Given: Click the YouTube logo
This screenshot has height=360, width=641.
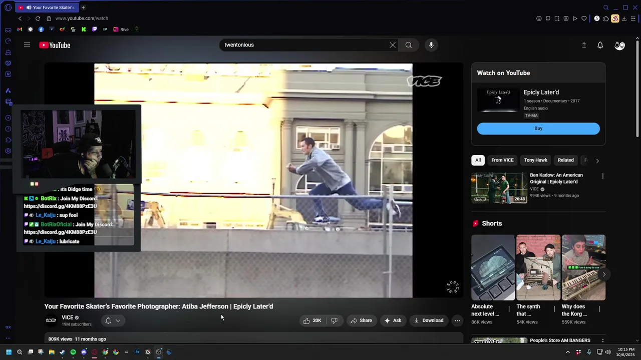Looking at the screenshot, I should 55,45.
